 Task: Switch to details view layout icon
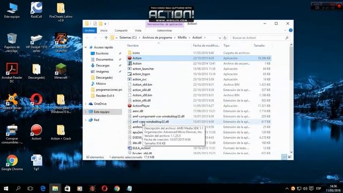284,157
